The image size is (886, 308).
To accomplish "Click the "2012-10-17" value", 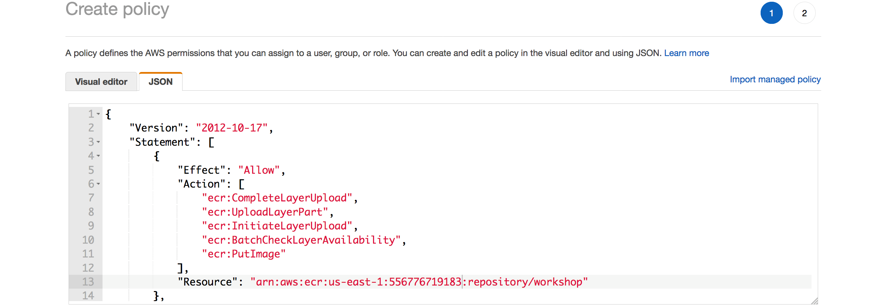I will [232, 128].
